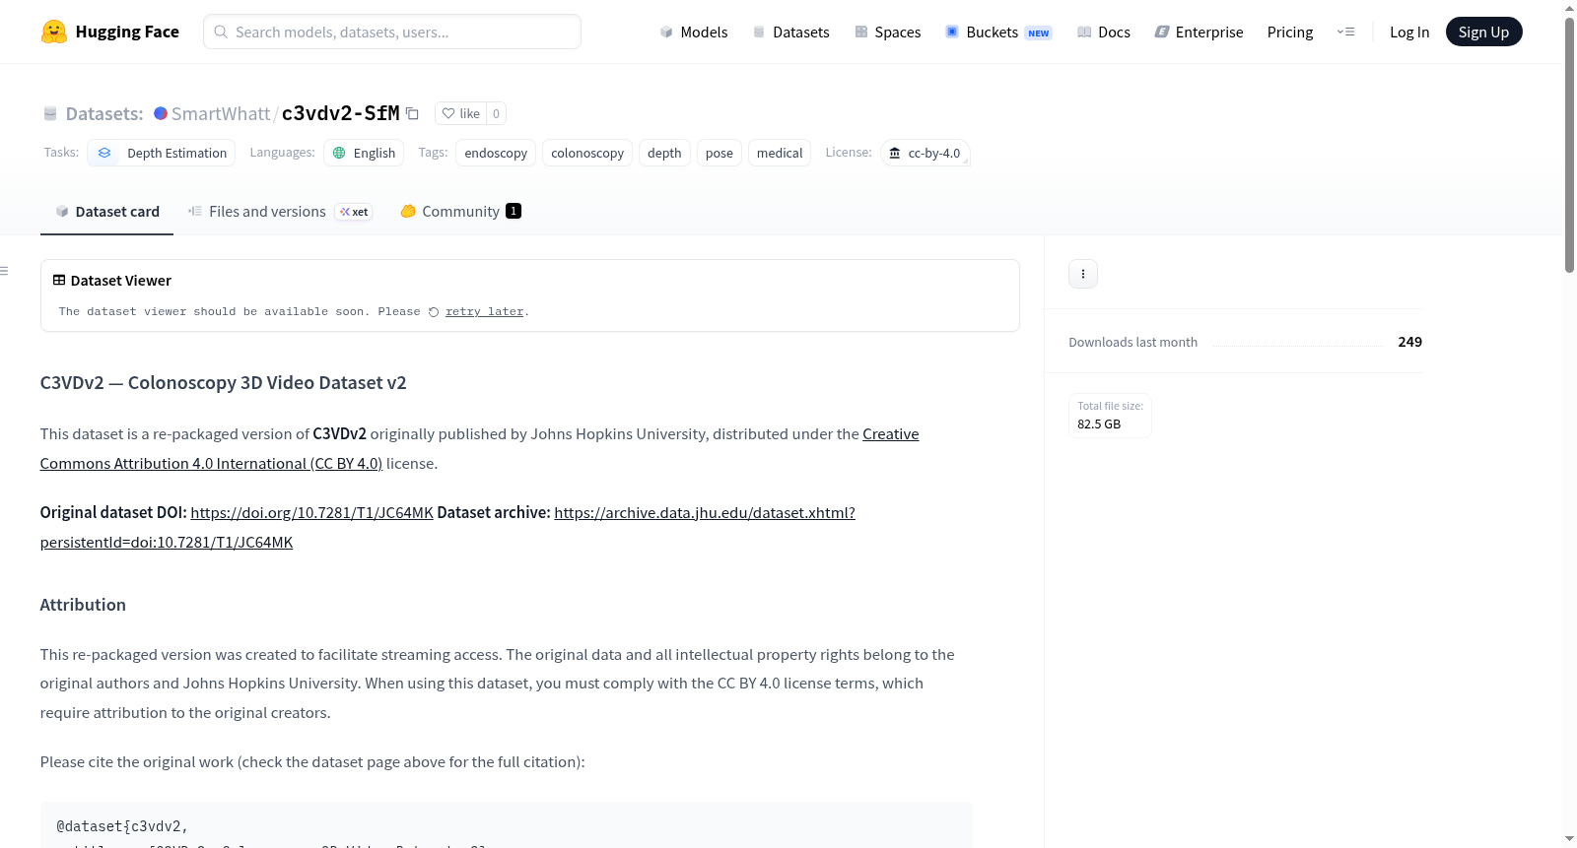Open the archive.data.jhu.edu dataset archive link
Screen dimensions: 1577x848
click(x=705, y=513)
